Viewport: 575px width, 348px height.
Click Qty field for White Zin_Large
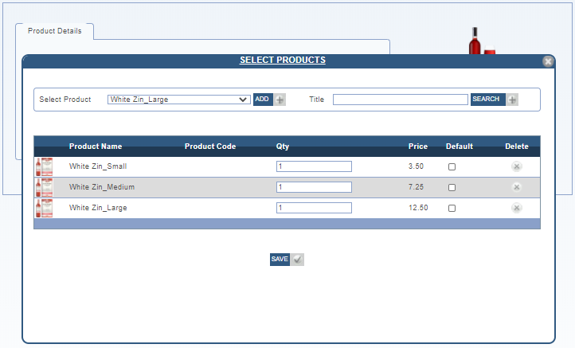click(314, 208)
